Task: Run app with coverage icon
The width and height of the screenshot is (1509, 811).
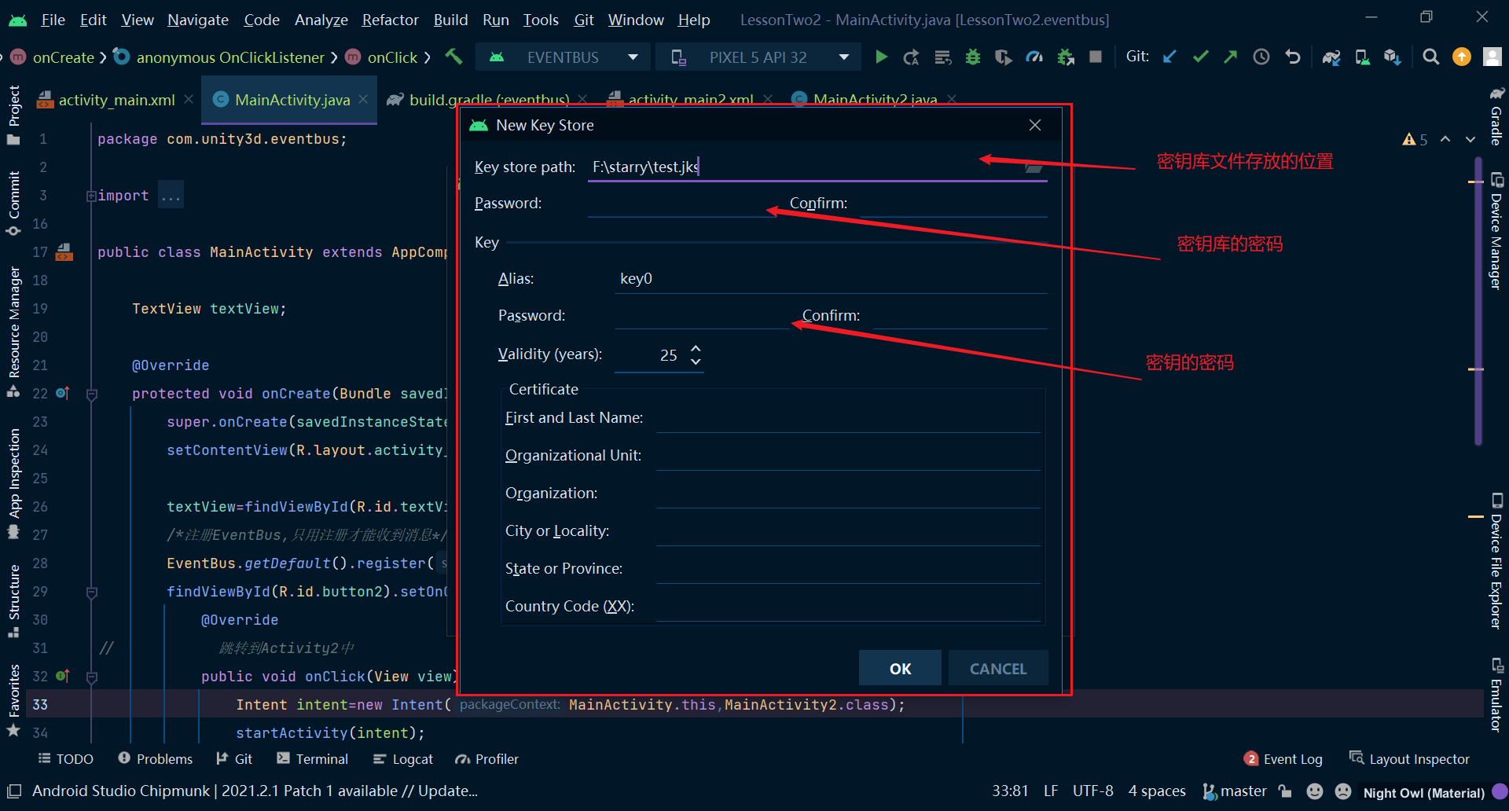Action: point(1004,57)
